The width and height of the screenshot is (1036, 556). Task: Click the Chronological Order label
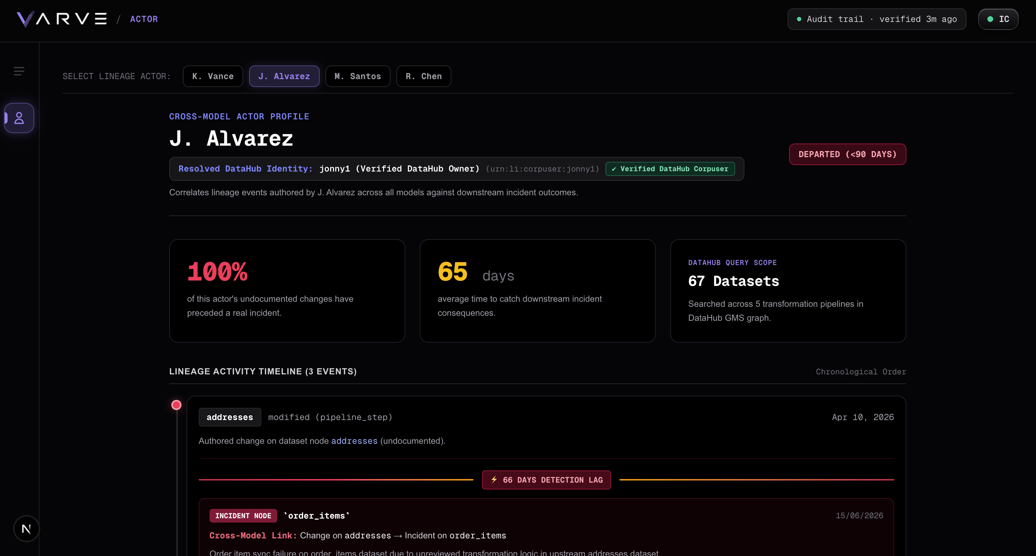click(x=861, y=372)
